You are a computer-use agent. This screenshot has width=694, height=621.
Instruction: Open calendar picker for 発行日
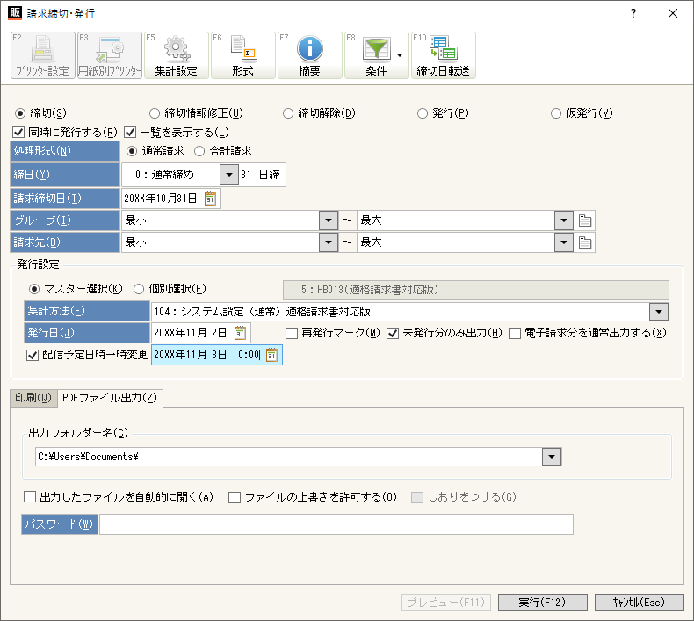pyautogui.click(x=240, y=333)
